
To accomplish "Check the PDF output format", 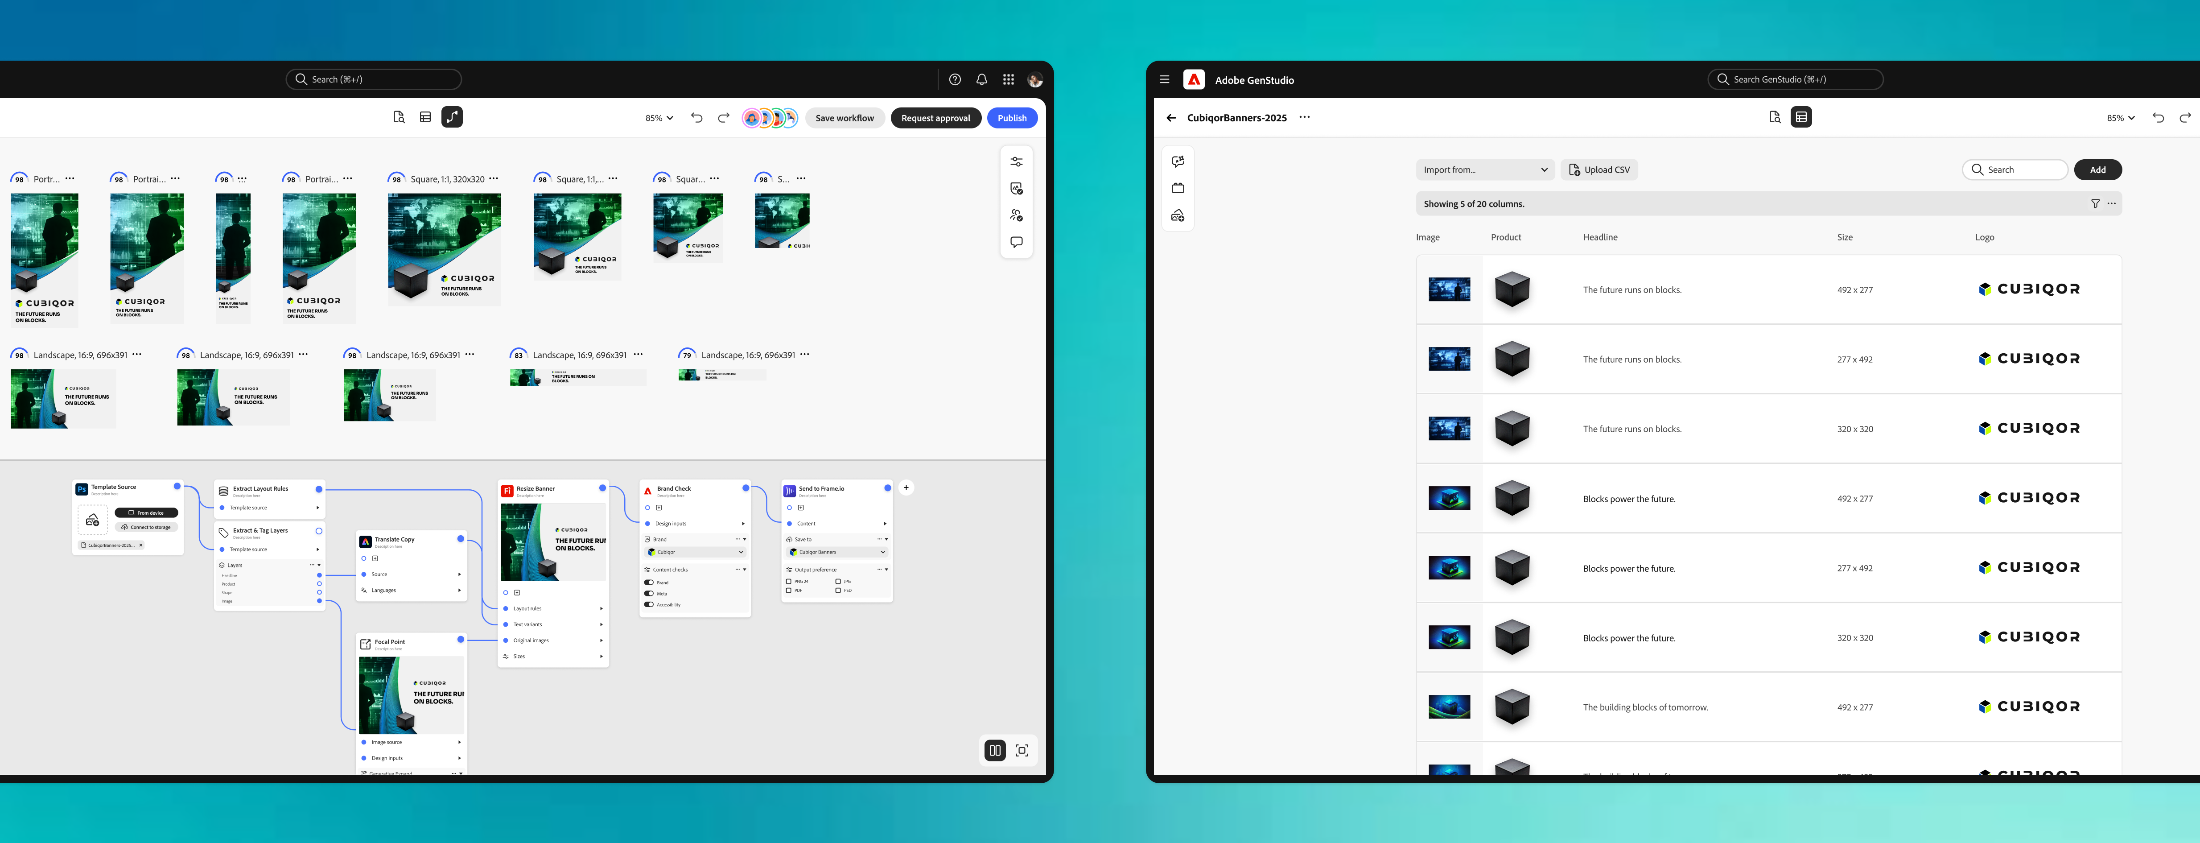I will (789, 590).
